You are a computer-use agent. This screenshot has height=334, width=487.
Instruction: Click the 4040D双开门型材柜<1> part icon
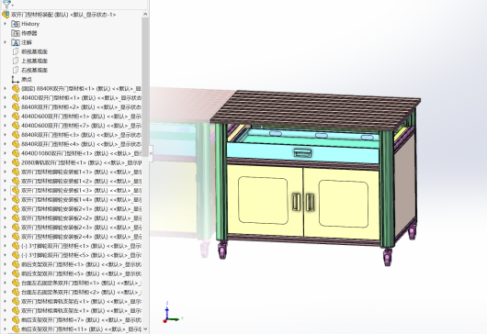(16, 98)
